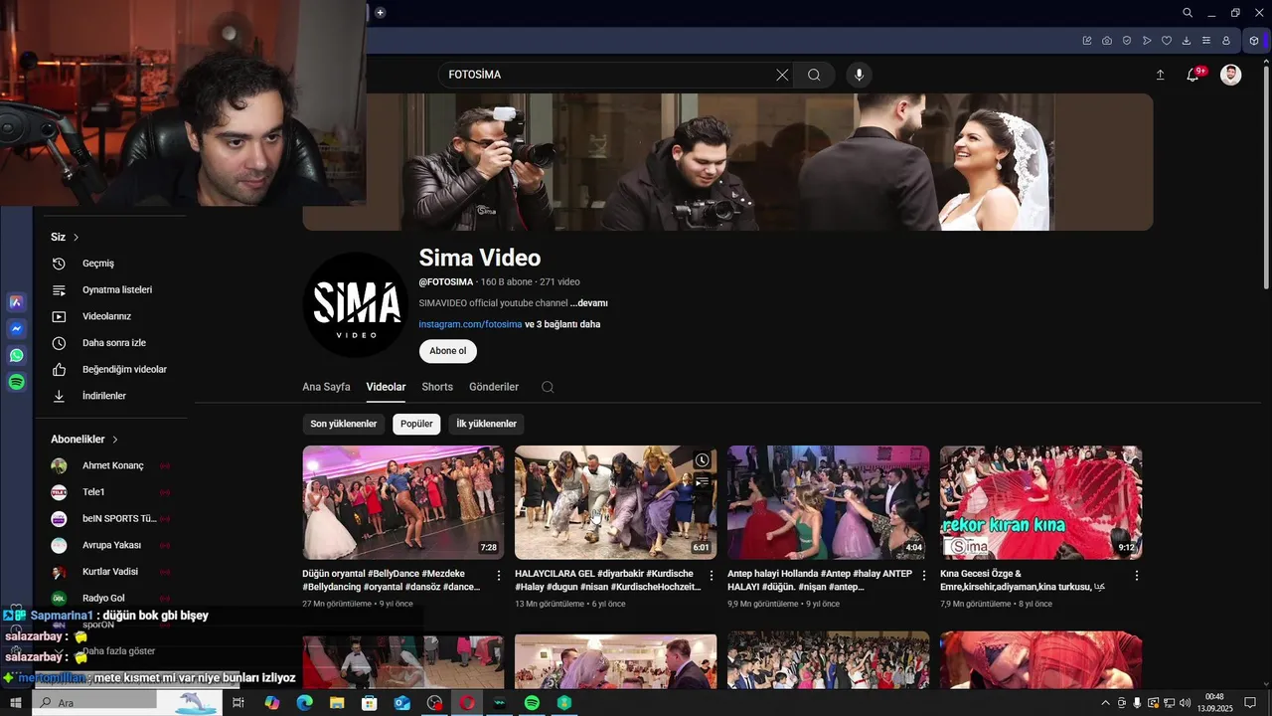1272x716 pixels.
Task: Open the Opera downloads icon
Action: tap(1187, 41)
